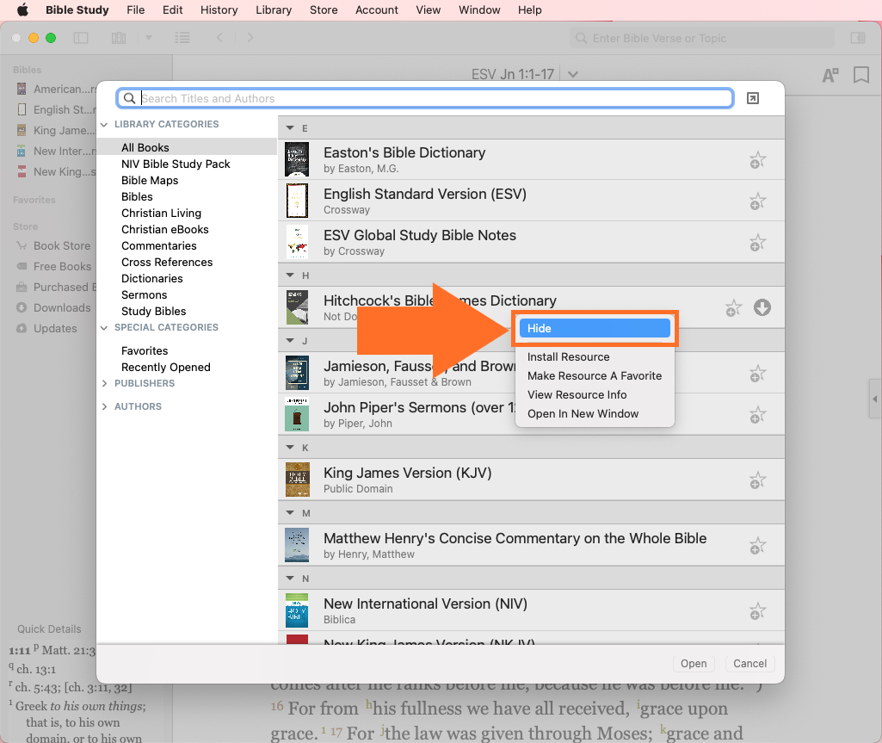Open the text size settings icon
This screenshot has height=743, width=882.
point(830,76)
